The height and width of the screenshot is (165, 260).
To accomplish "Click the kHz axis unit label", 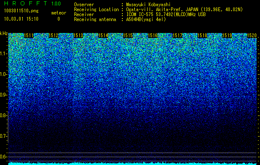I will tap(4, 33).
